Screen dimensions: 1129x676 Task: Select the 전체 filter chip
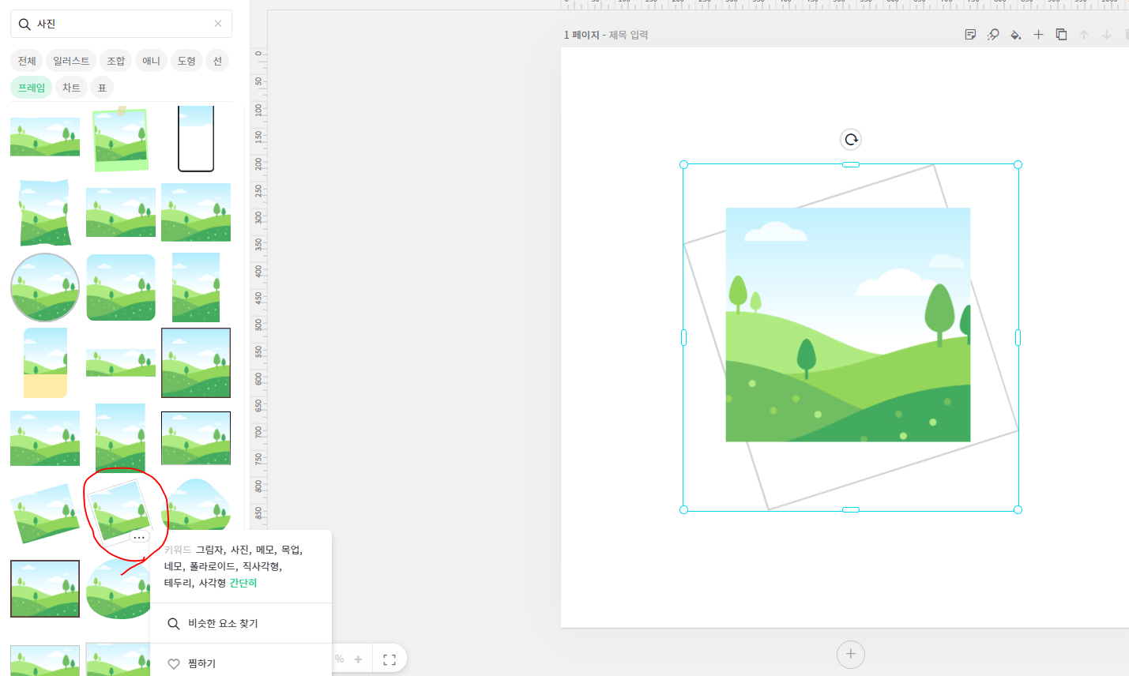point(27,61)
